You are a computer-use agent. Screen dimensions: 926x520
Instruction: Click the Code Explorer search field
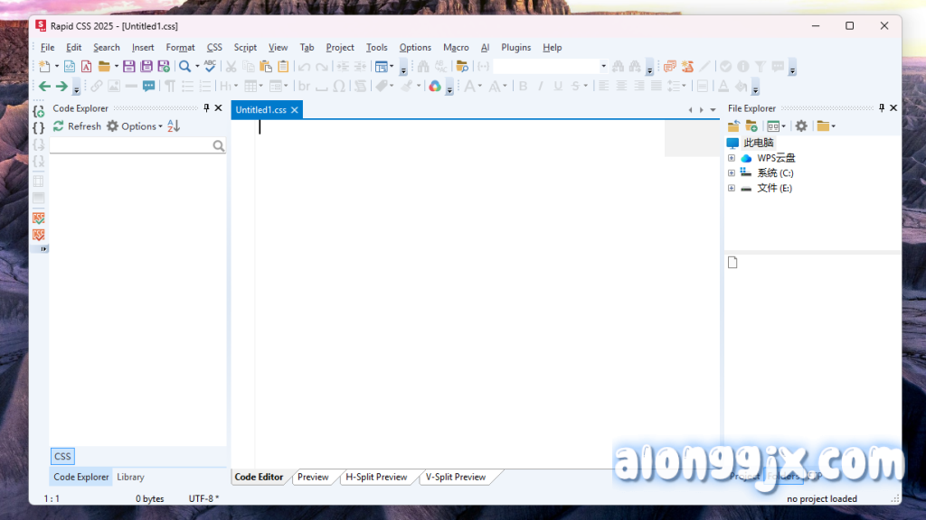131,145
